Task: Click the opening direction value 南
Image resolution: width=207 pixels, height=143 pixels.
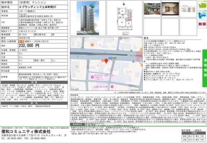Action: [x=53, y=35]
